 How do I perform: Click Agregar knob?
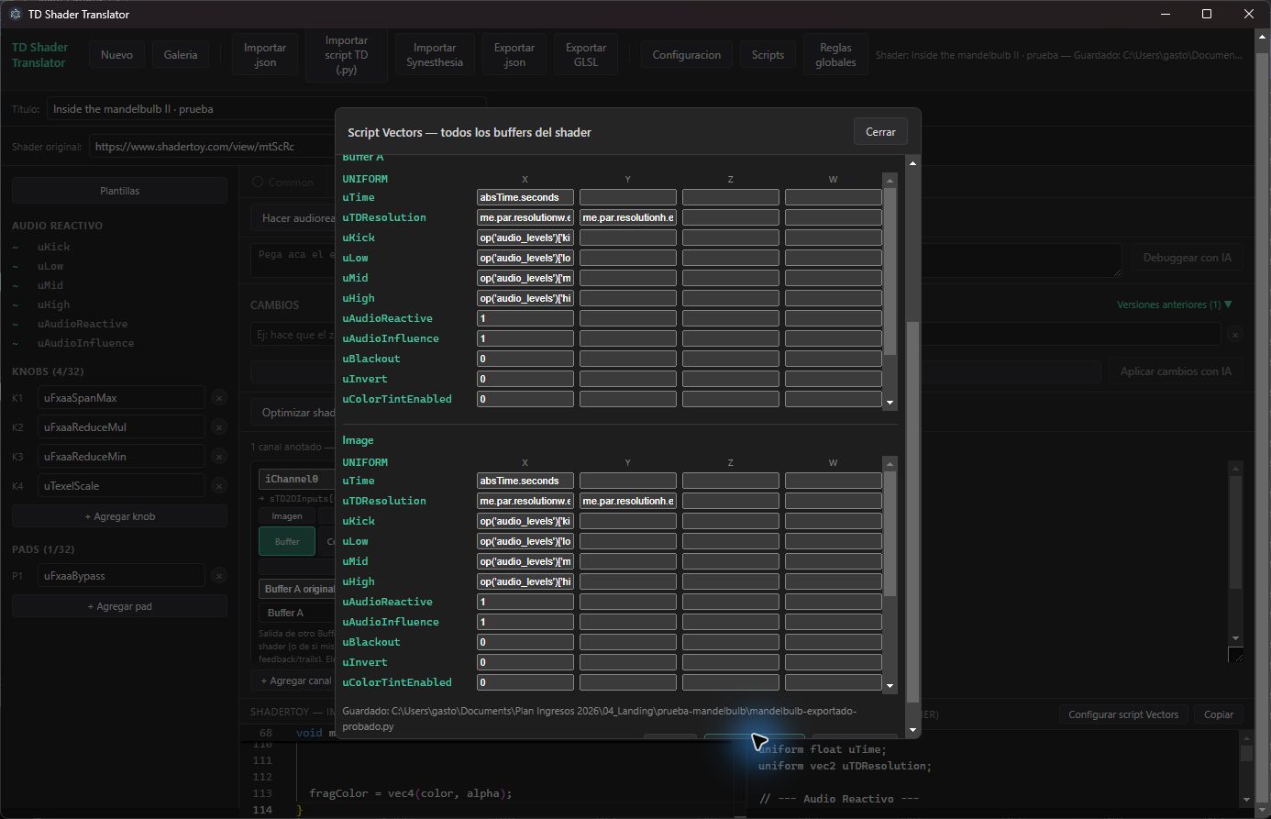[119, 516]
